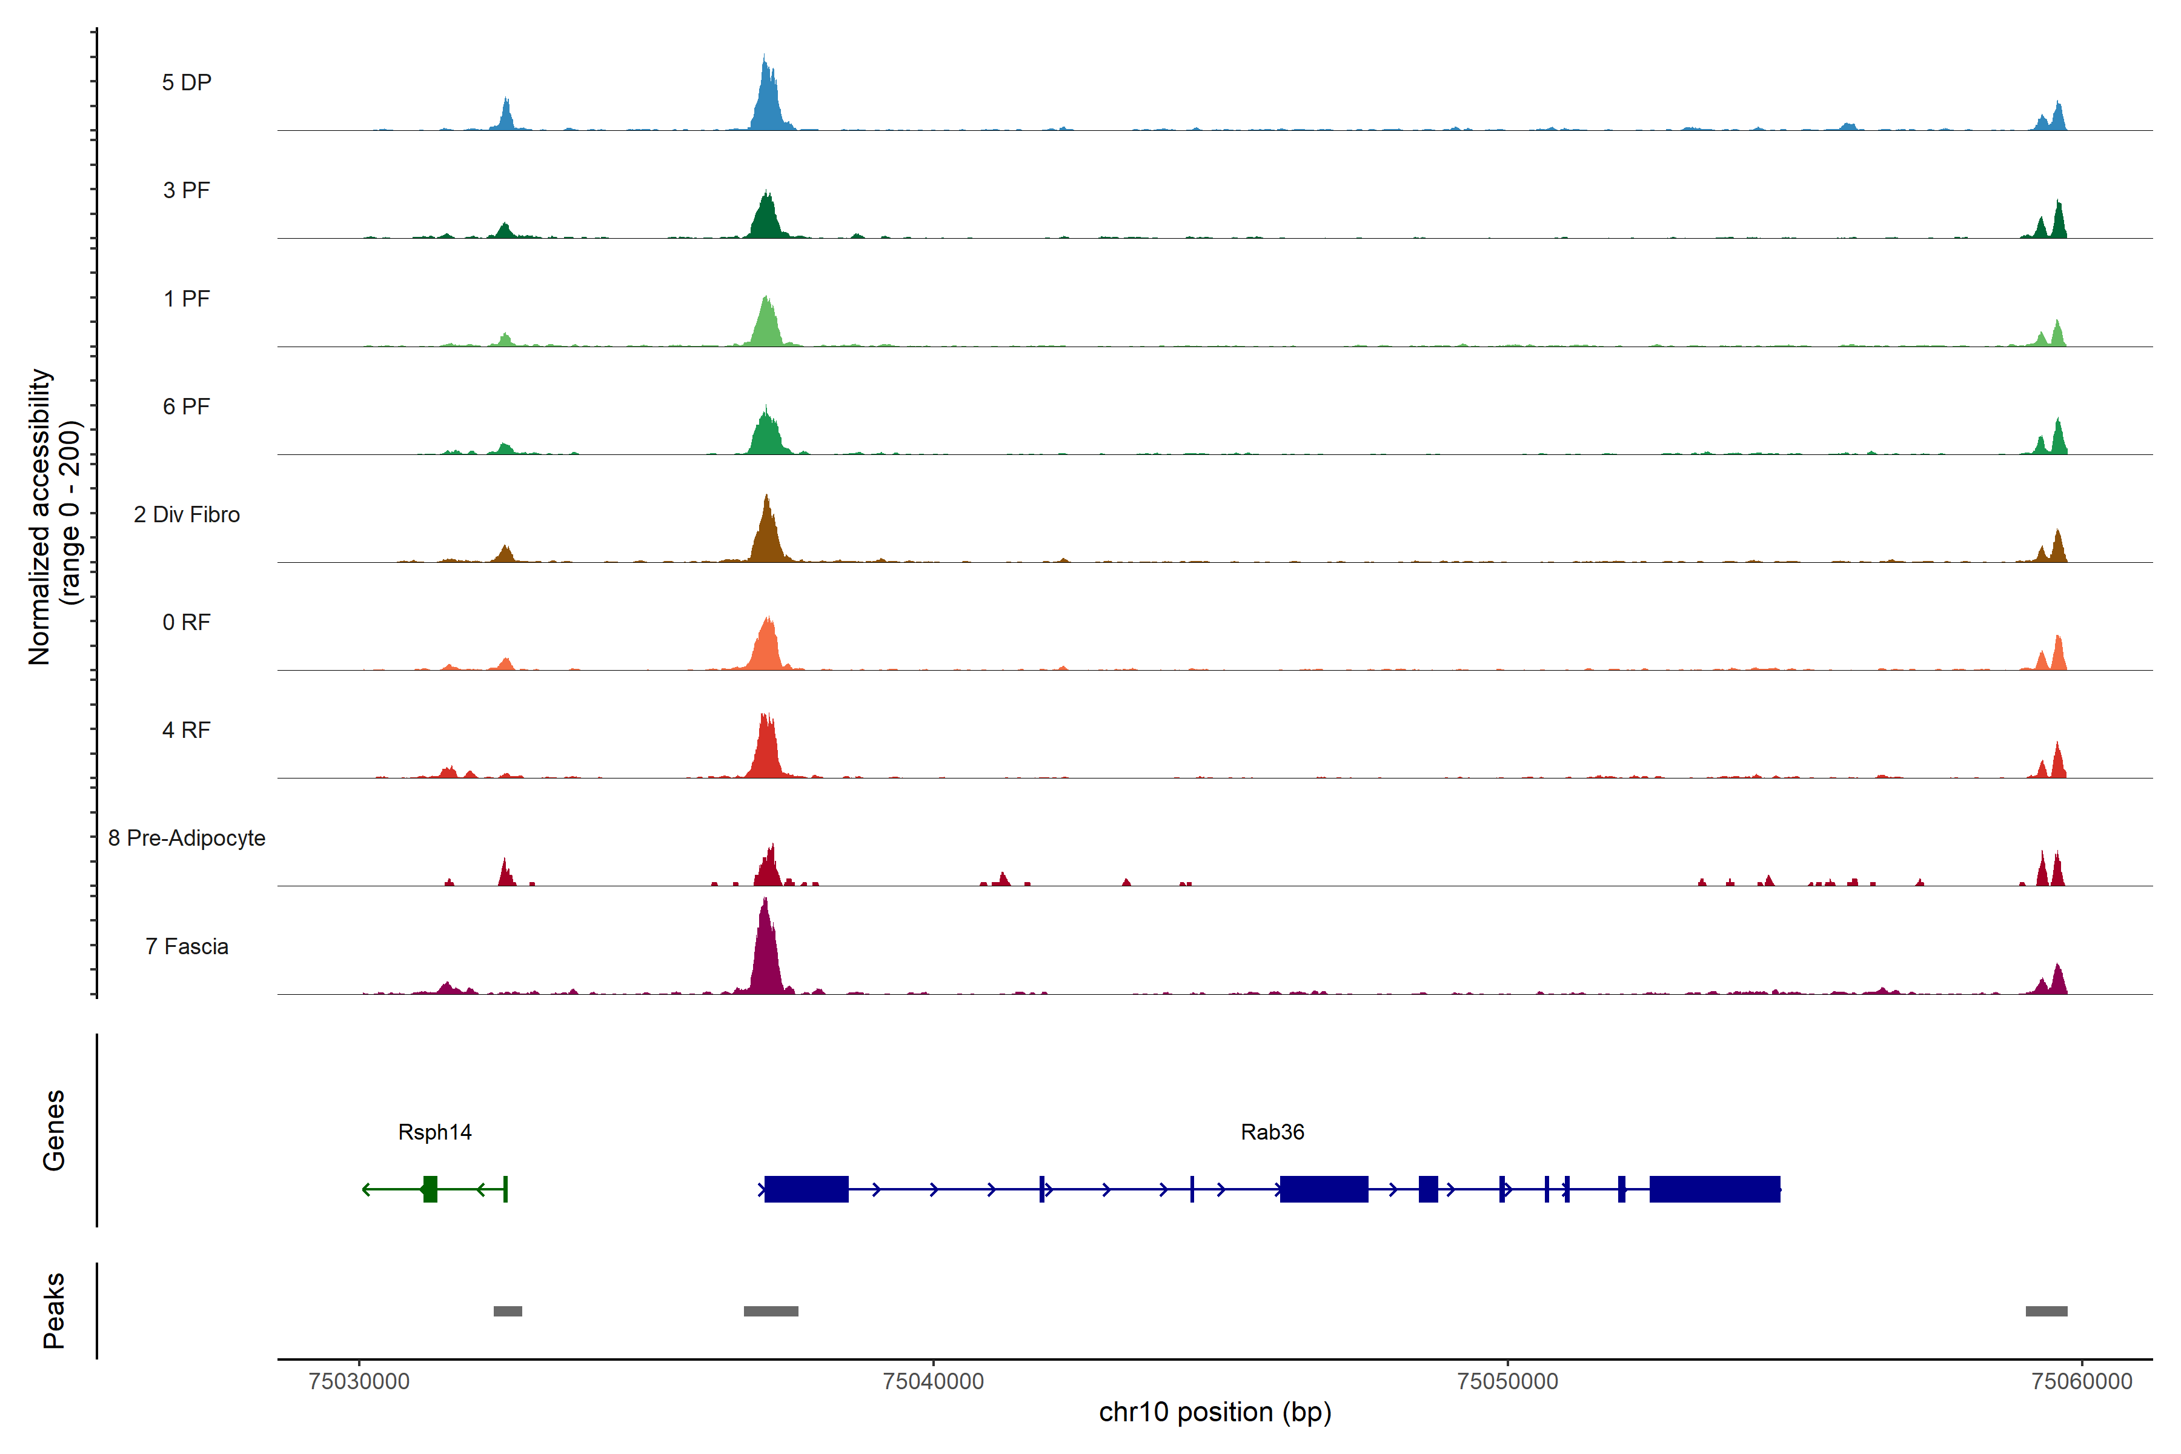2181x1454 pixels.
Task: Click the Genes panel label
Action: pyautogui.click(x=54, y=1130)
